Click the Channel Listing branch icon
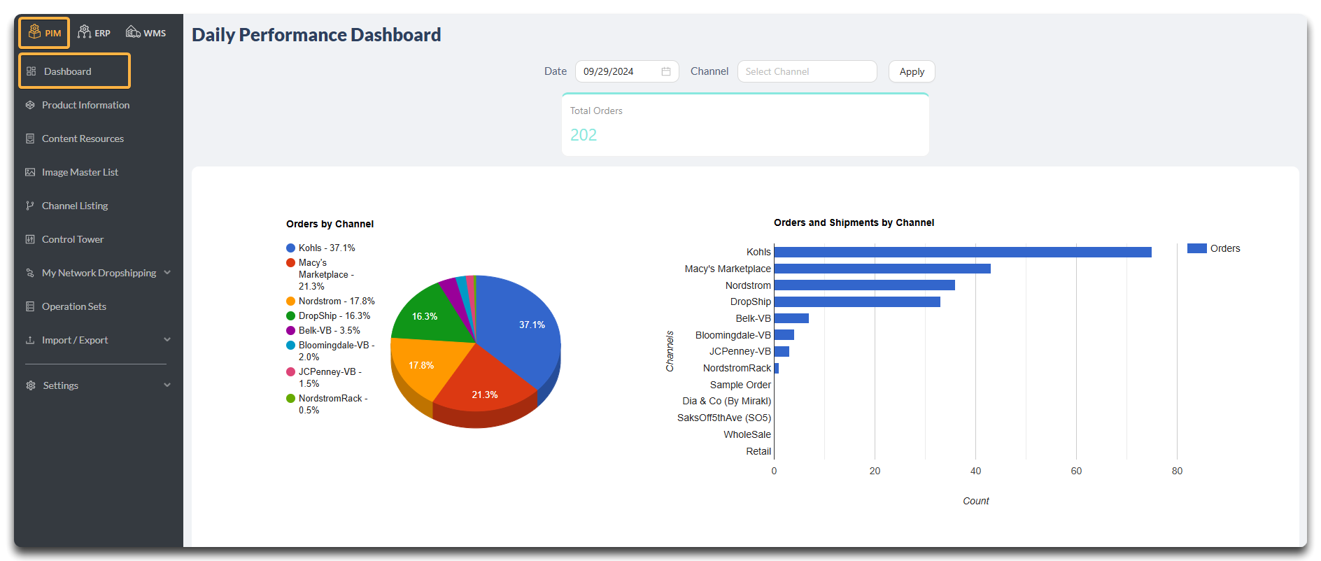 pos(30,206)
